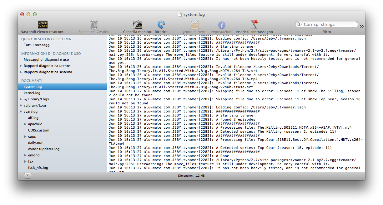Open daily.out log entry
The height and width of the screenshot is (205, 383).
pyautogui.click(x=35, y=143)
